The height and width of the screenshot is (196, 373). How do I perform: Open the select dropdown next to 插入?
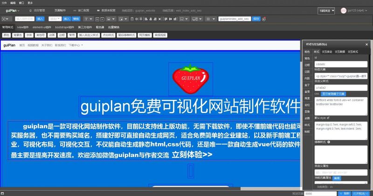(x=55, y=19)
